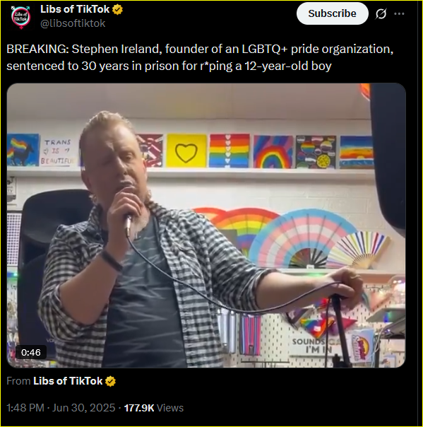Open the Libs of TikTok profile avatar
This screenshot has height=427, width=423.
click(20, 16)
